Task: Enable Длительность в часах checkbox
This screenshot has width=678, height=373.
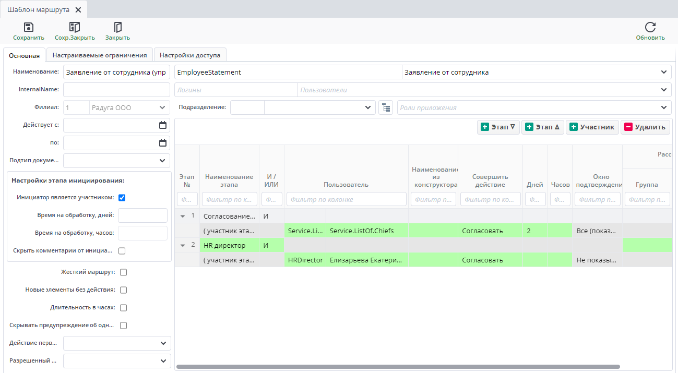Action: click(x=124, y=308)
